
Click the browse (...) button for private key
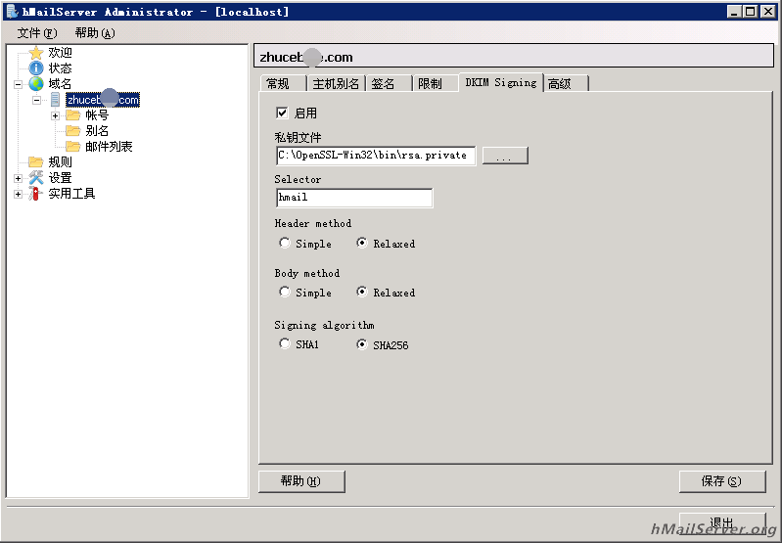coord(505,156)
